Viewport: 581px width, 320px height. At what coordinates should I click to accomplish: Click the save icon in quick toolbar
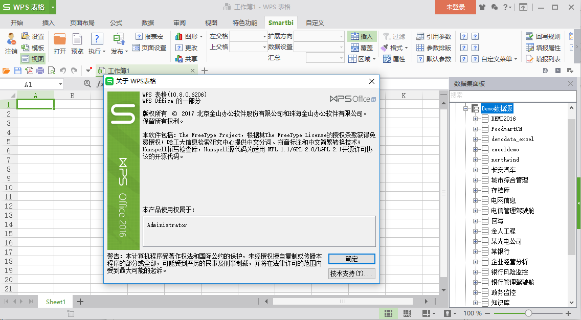pos(17,71)
